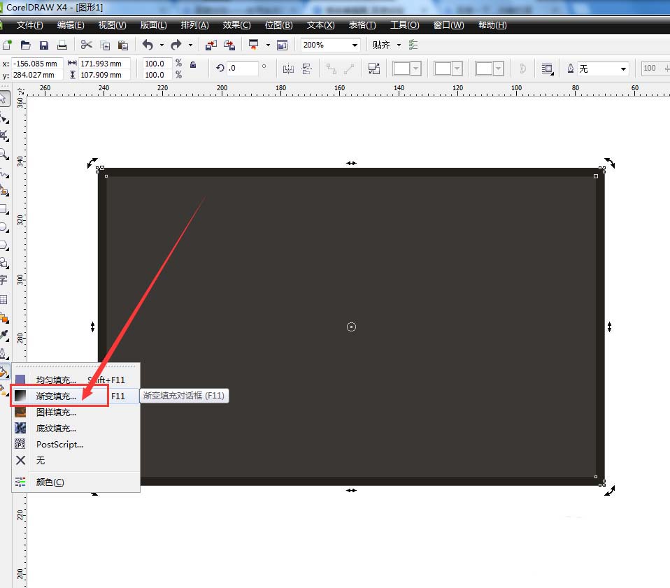Open the 效果 menu

[x=236, y=25]
